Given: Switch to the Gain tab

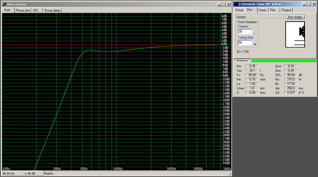Looking at the screenshot, I should pyautogui.click(x=8, y=10).
